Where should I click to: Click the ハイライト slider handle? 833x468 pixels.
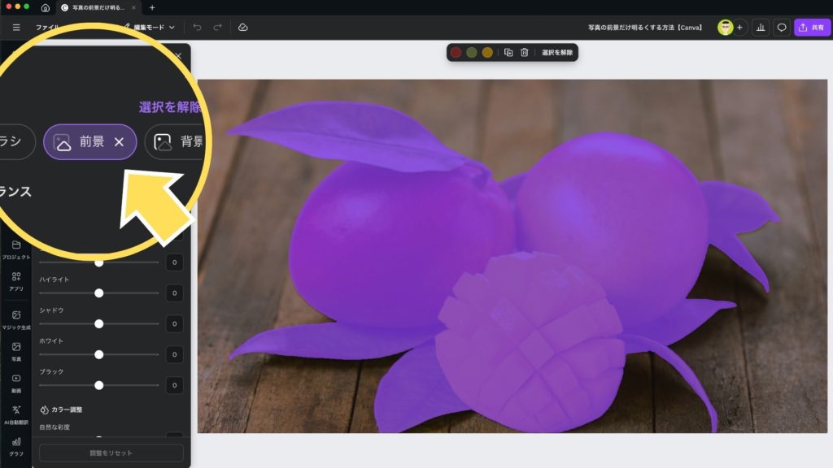click(x=99, y=292)
